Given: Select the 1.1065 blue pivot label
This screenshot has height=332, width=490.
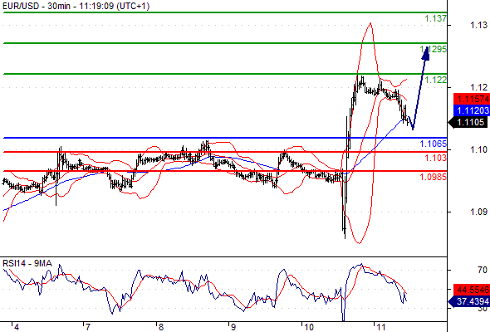Looking at the screenshot, I should (x=434, y=144).
